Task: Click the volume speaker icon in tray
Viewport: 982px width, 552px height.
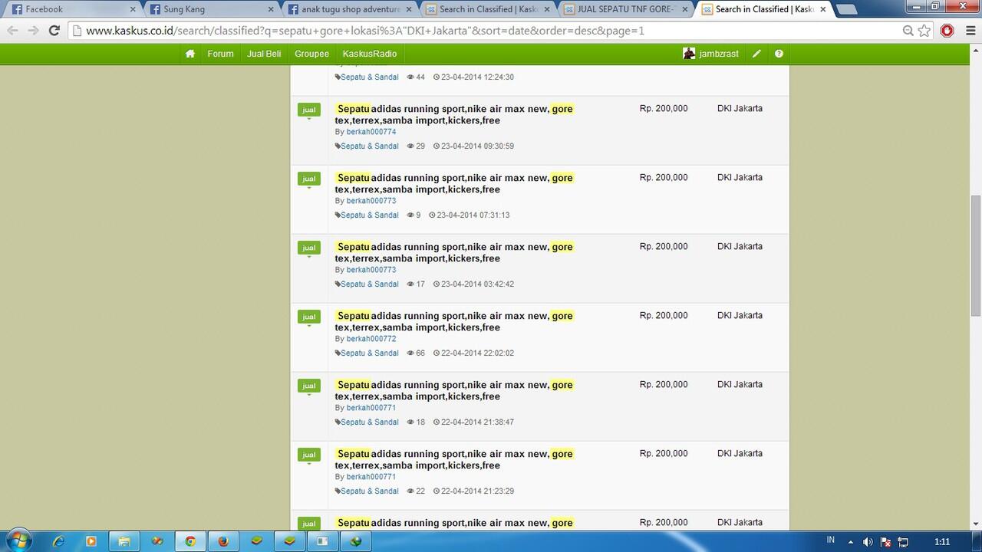Action: [868, 541]
